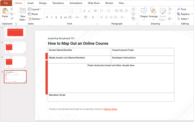Click the Shape Outline pen icon
Image resolution: width=194 pixels, height=122 pixels.
click(x=170, y=14)
